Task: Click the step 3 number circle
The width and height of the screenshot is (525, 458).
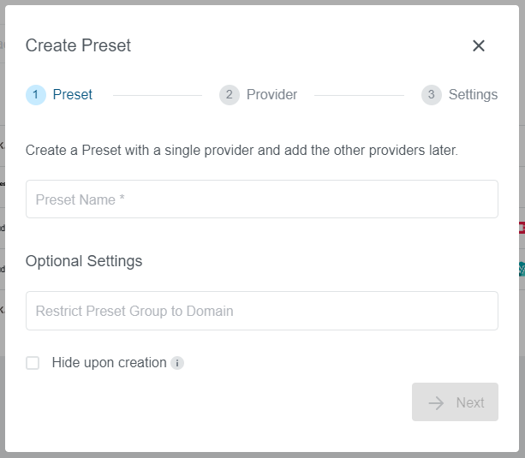Action: coord(431,95)
